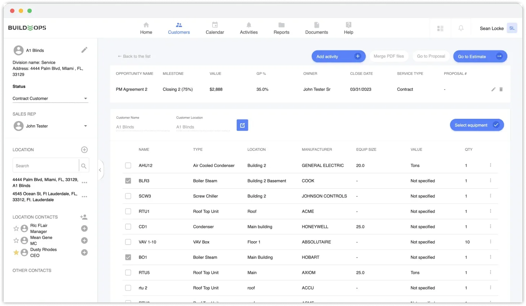The image size is (526, 306).
Task: Edit the PM Agreement 2 row
Action: (x=493, y=89)
